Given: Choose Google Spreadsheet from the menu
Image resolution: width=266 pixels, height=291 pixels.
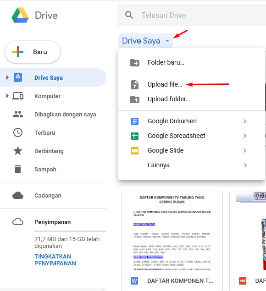Looking at the screenshot, I should (x=177, y=136).
